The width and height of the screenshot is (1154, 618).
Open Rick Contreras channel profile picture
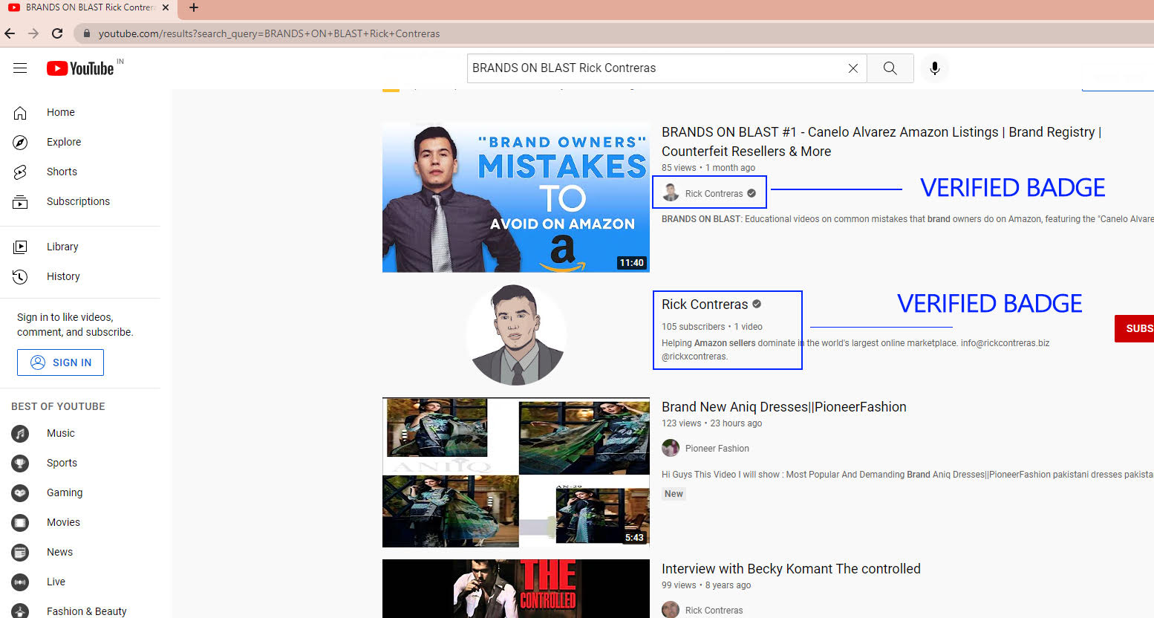pyautogui.click(x=516, y=334)
